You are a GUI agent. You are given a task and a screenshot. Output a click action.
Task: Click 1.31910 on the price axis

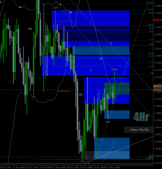tap(158, 13)
